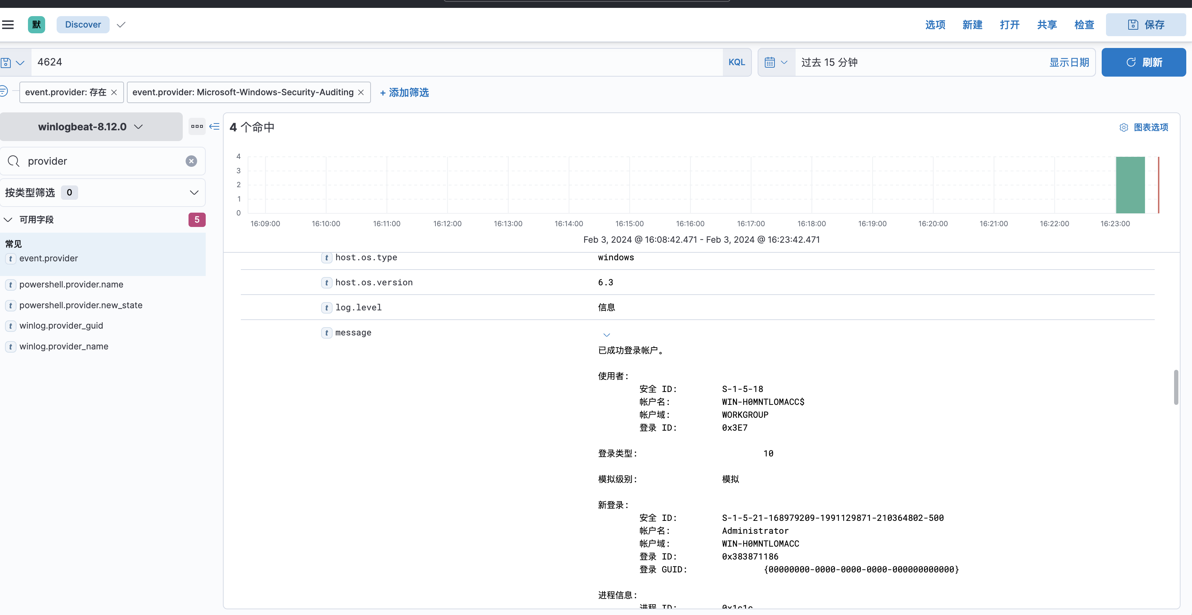Open 图表选项 chart options

(x=1144, y=127)
